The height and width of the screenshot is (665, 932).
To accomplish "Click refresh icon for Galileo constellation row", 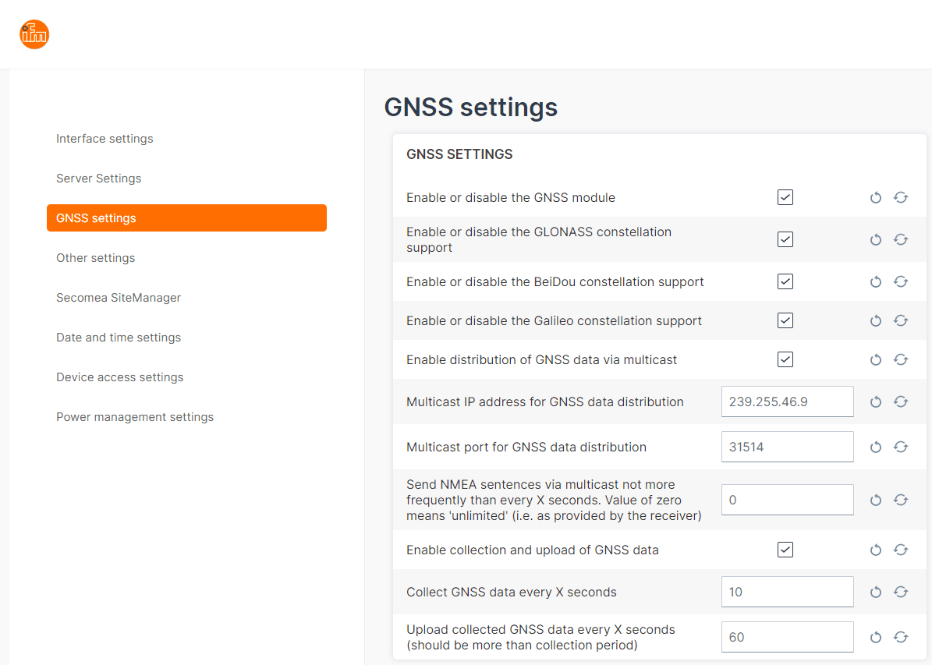I will [901, 320].
